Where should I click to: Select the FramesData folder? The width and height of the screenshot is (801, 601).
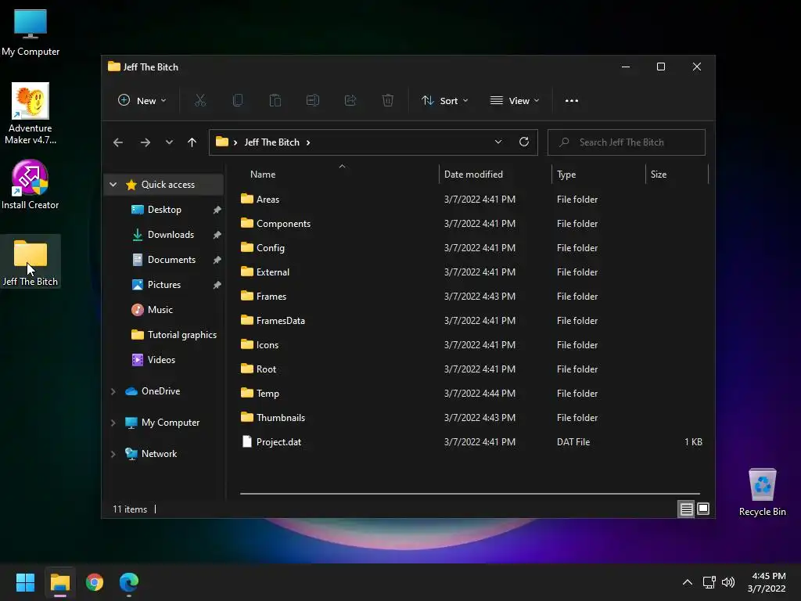pyautogui.click(x=471, y=320)
